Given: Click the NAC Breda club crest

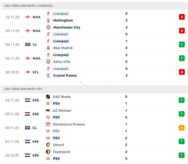Looking at the screenshot, I should tap(48, 97).
